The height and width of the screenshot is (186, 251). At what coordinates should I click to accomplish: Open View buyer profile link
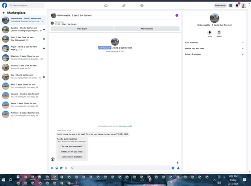pos(125,126)
